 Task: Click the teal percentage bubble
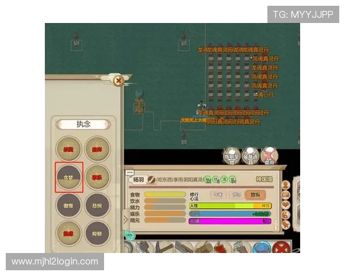coord(129,235)
